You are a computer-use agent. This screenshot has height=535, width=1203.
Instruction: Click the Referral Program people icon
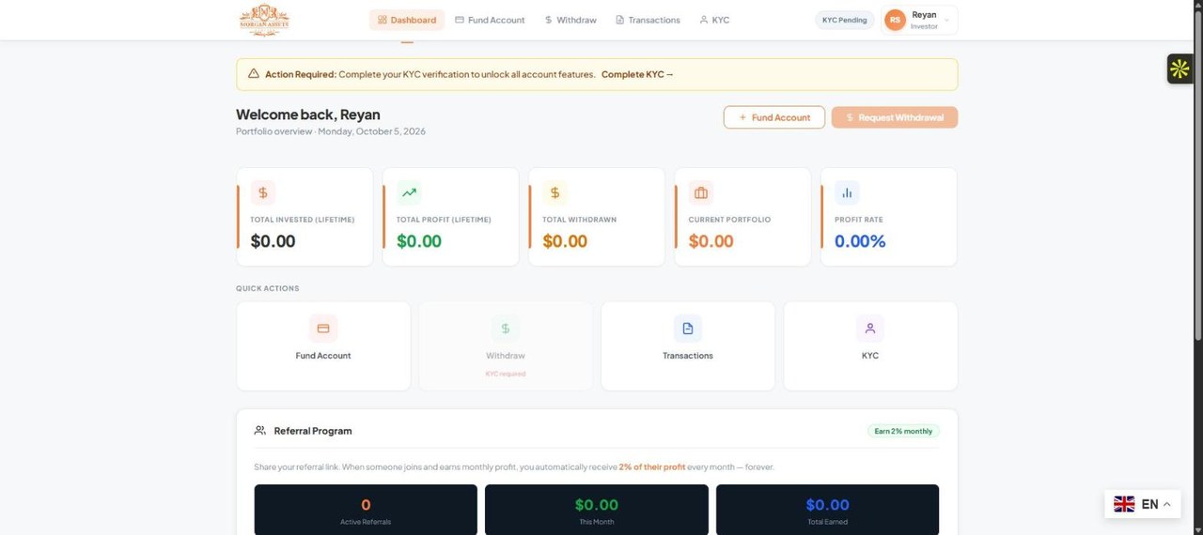coord(260,431)
